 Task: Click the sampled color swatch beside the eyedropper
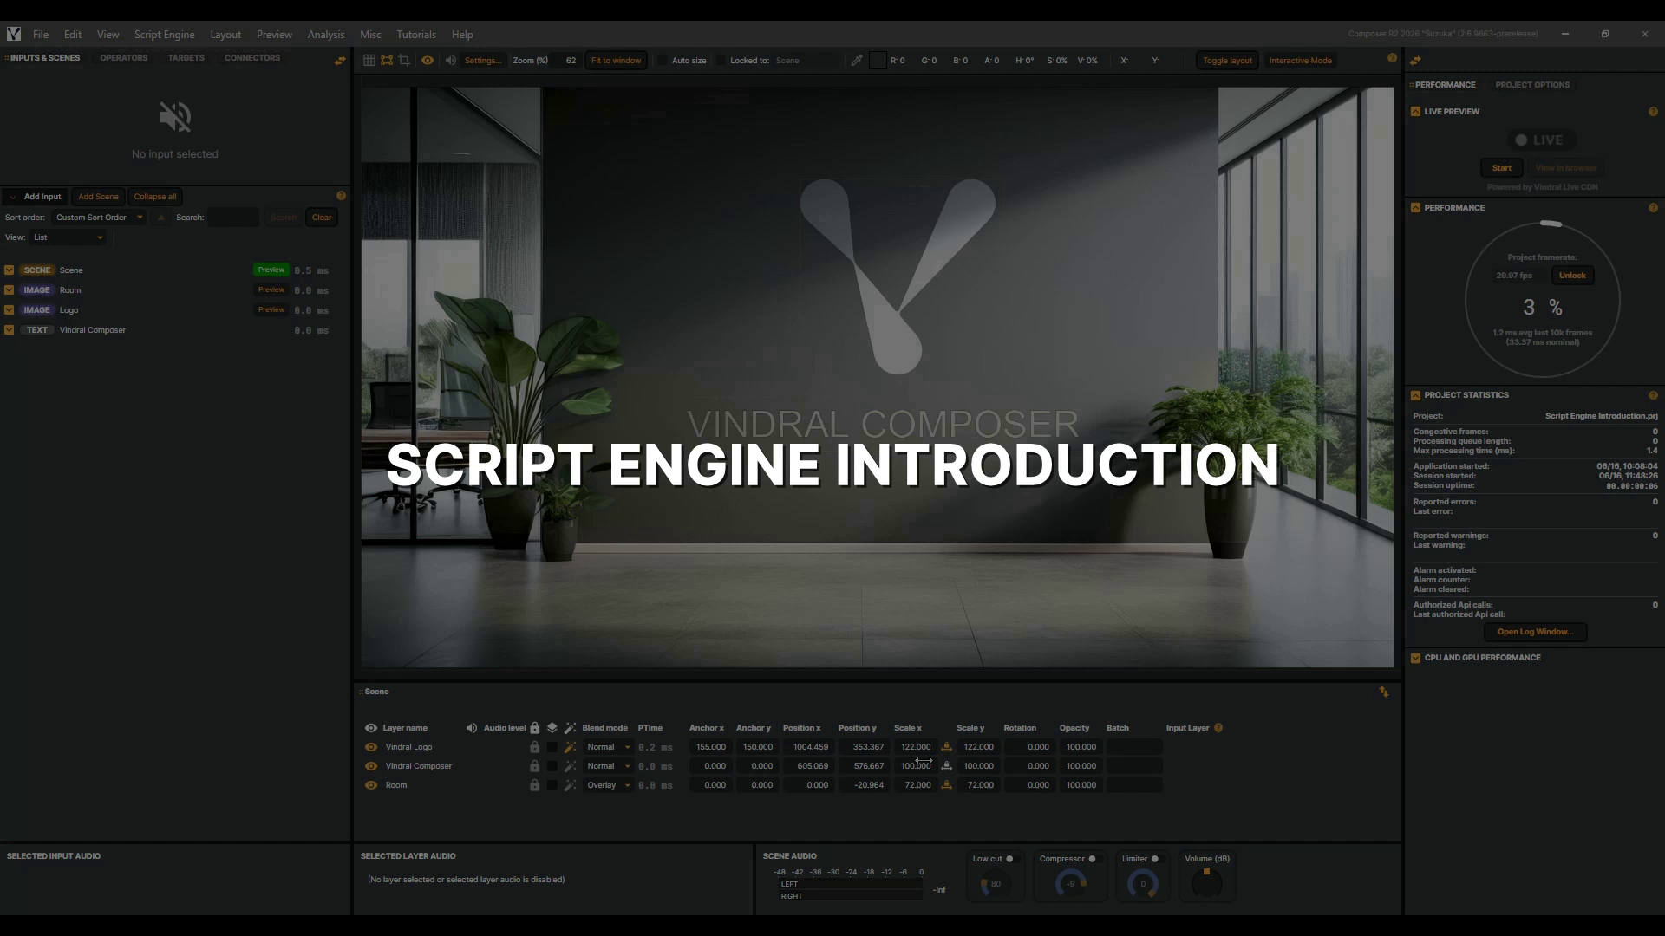pos(878,61)
